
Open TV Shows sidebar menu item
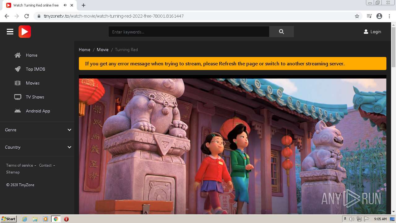point(35,97)
